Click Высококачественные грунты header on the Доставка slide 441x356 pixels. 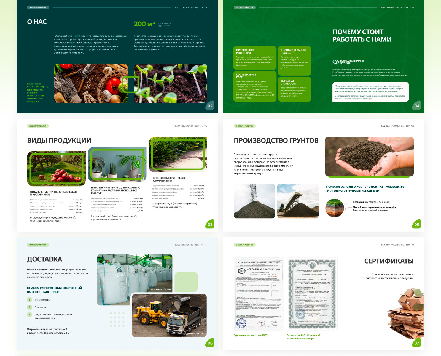click(191, 245)
